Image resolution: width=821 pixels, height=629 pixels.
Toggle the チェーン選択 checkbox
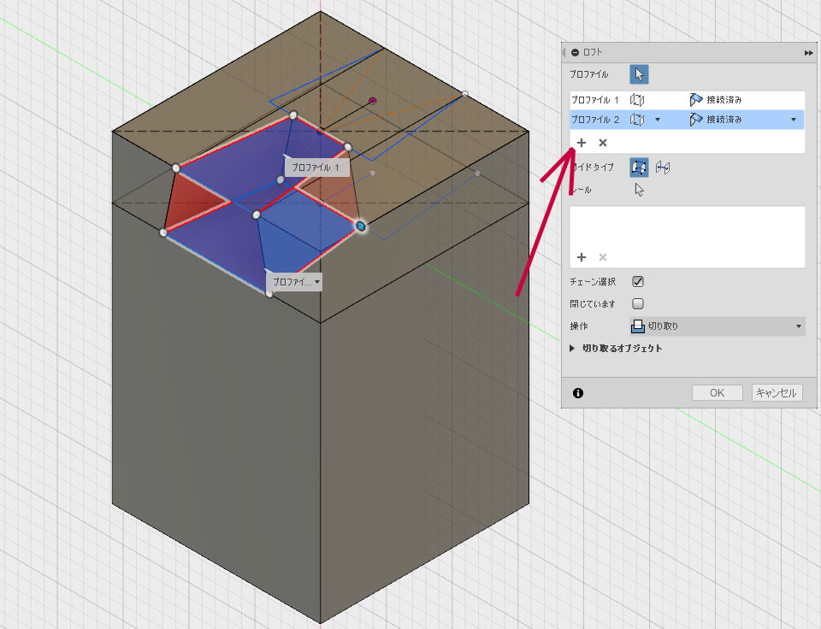(638, 281)
